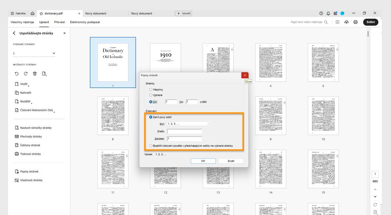Close the Uspořádávejte stránky panel

64,33
